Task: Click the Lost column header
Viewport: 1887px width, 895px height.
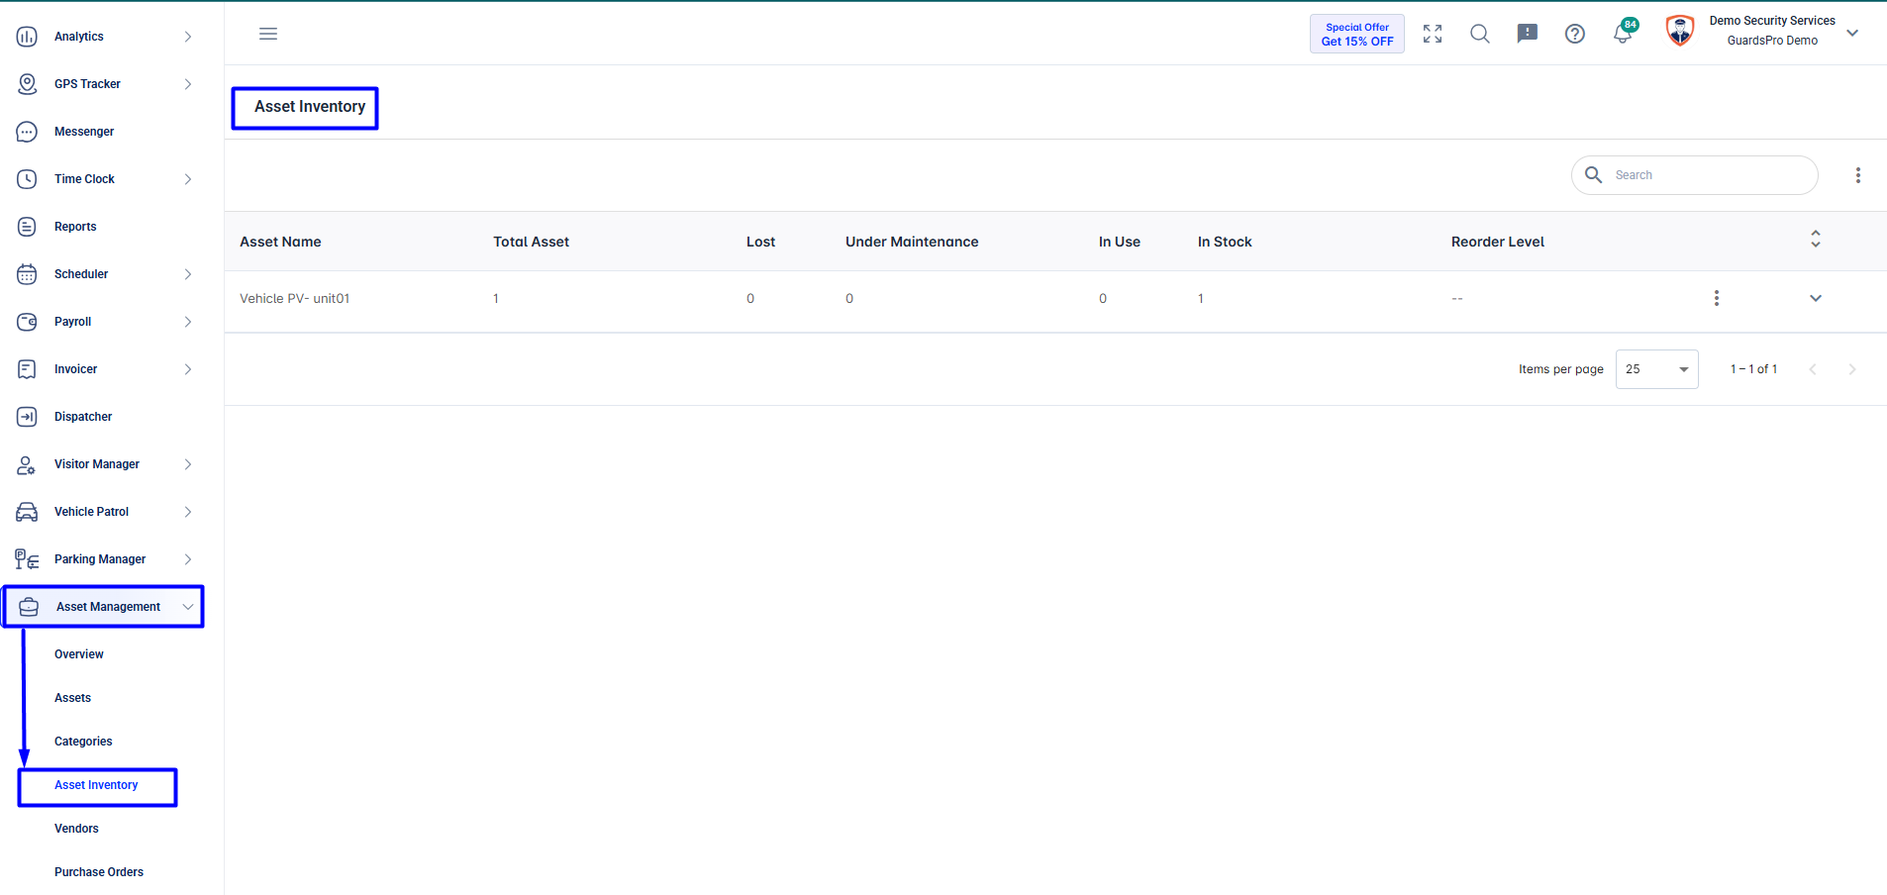Action: pos(760,242)
